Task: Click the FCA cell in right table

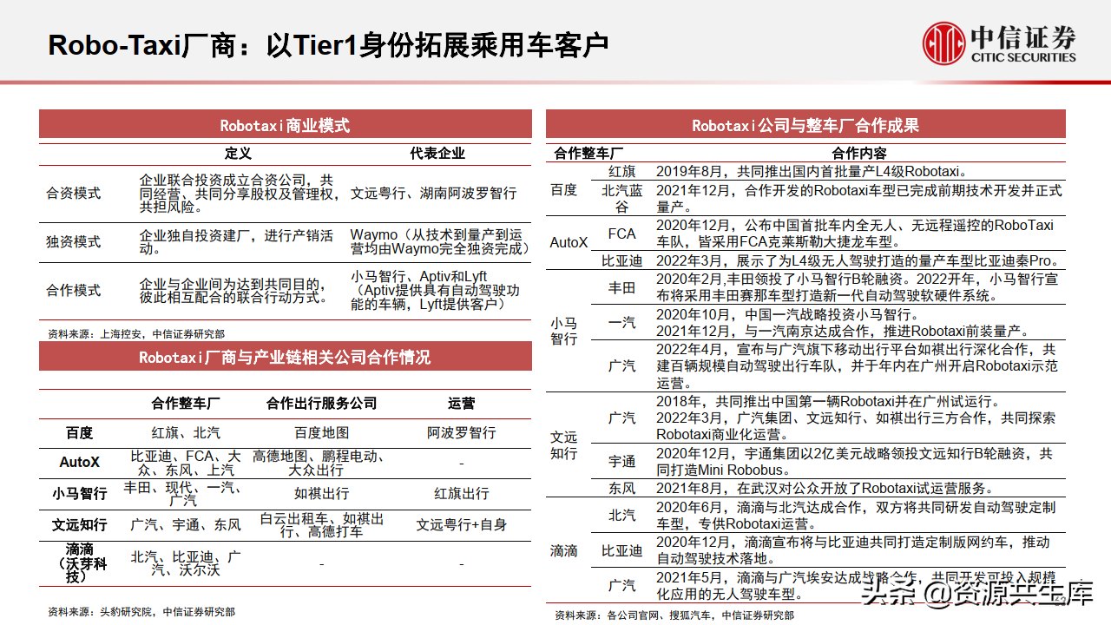Action: 621,234
